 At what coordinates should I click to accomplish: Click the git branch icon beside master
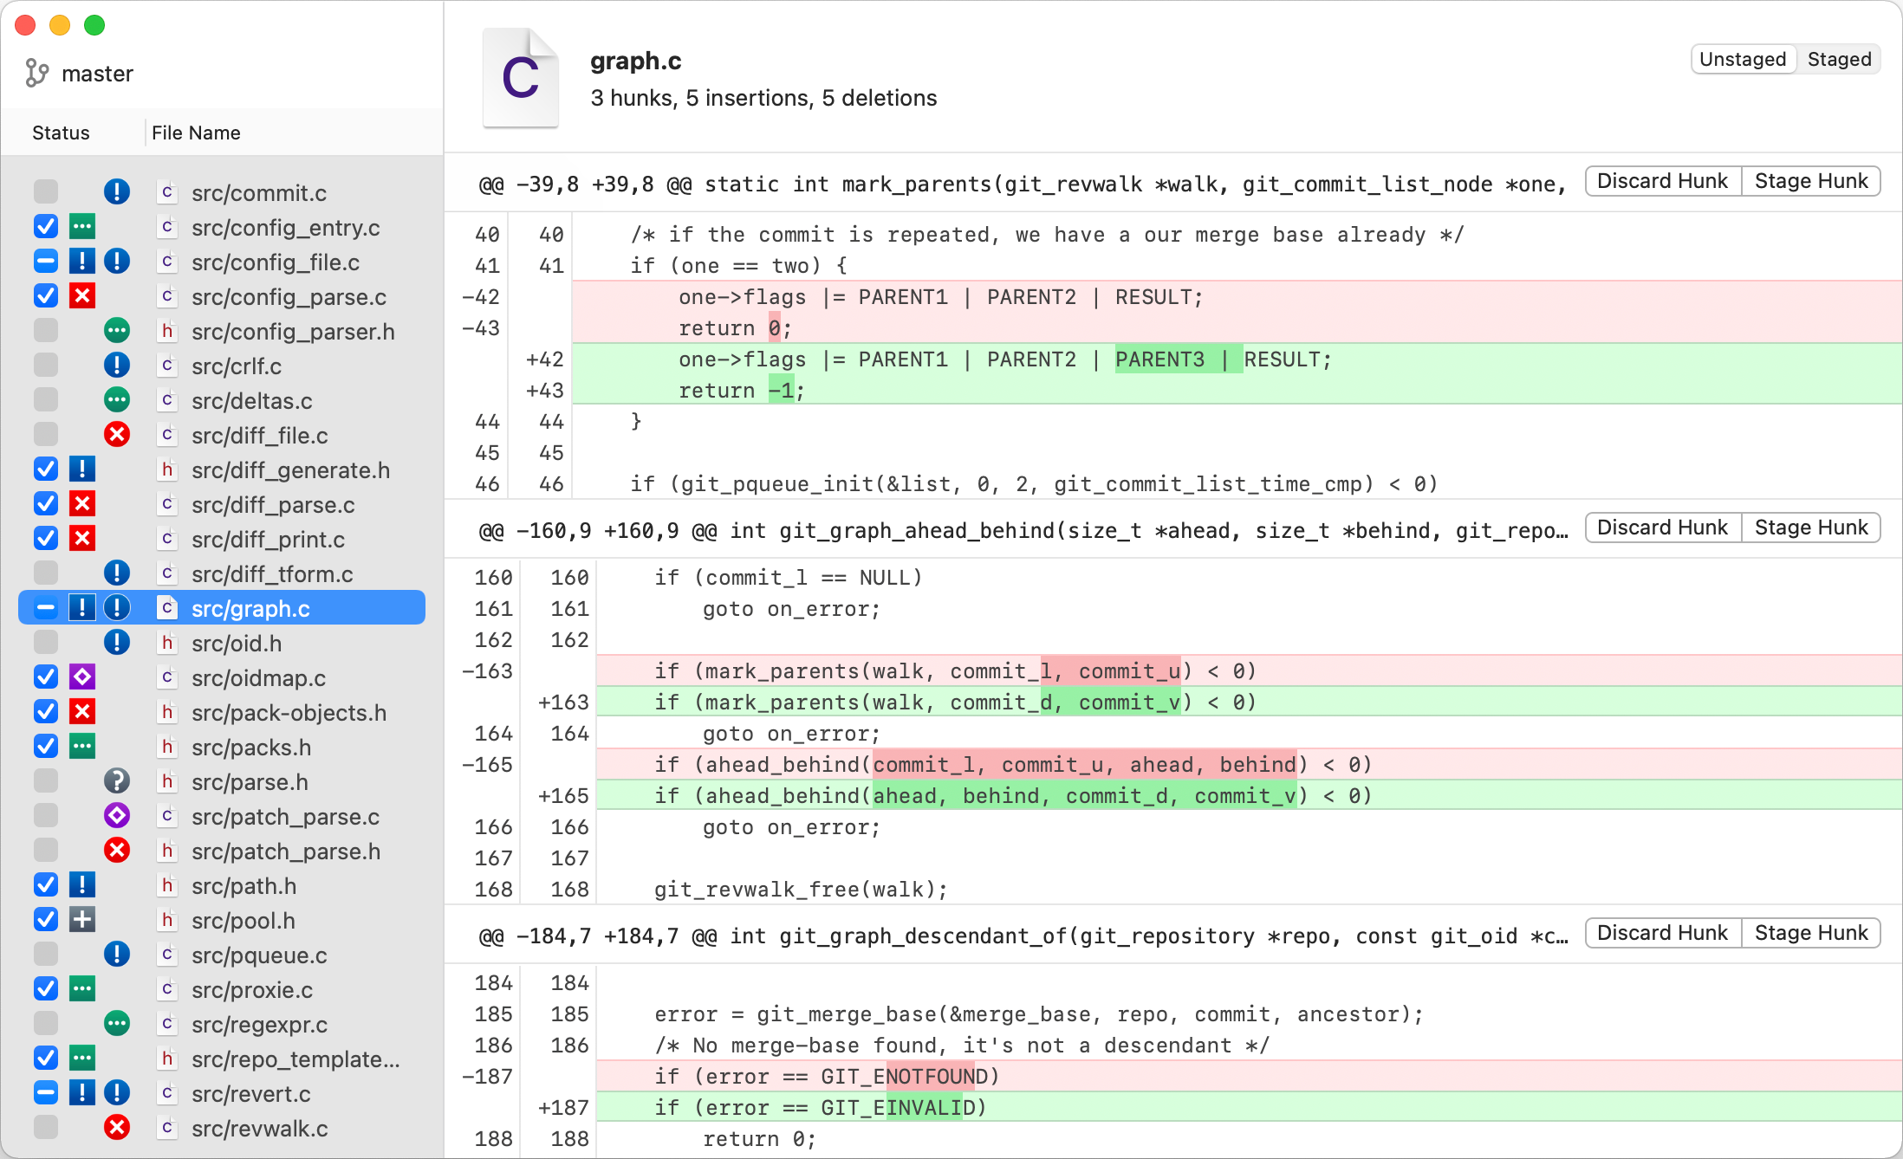[x=36, y=74]
